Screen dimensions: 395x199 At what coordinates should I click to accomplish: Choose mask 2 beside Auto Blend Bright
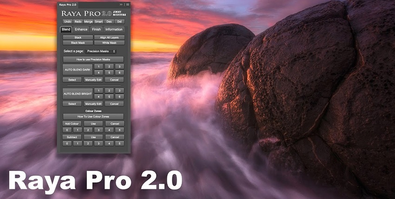click(109, 90)
